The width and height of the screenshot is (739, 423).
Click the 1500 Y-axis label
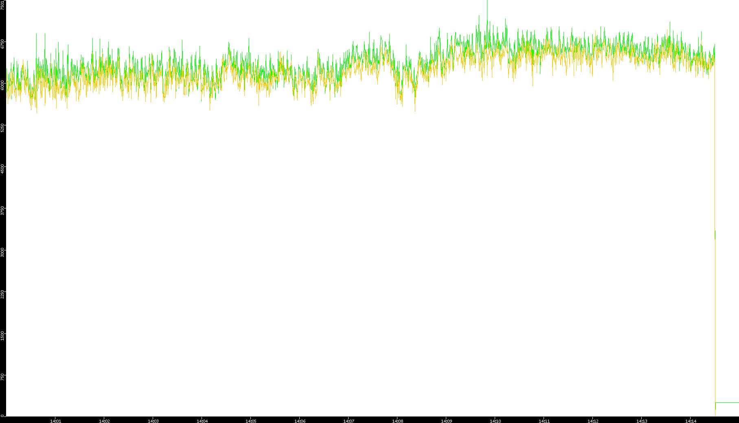click(3, 335)
